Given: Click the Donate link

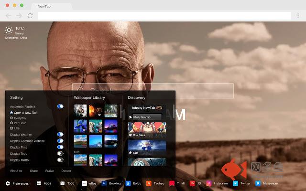Looking at the screenshot, I should point(66,171).
